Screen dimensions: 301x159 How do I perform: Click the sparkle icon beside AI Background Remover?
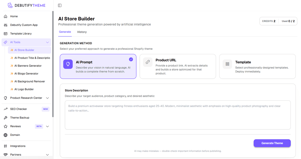[x=12, y=81]
